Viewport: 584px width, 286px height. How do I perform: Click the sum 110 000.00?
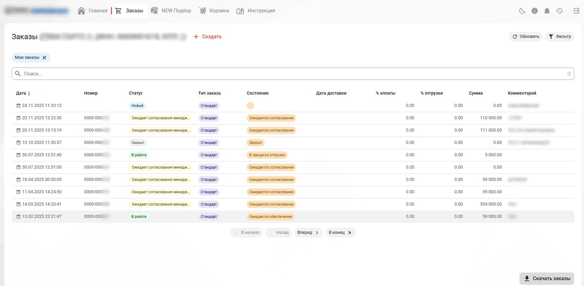tap(491, 118)
